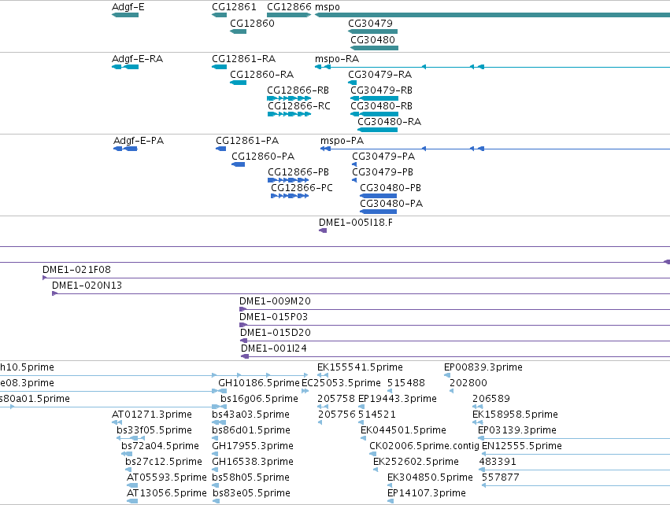Select the CG12860 gene feature

point(238,31)
